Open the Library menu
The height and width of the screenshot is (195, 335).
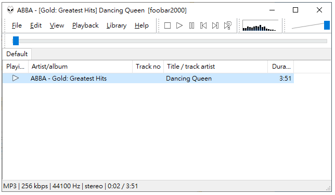[x=117, y=25]
